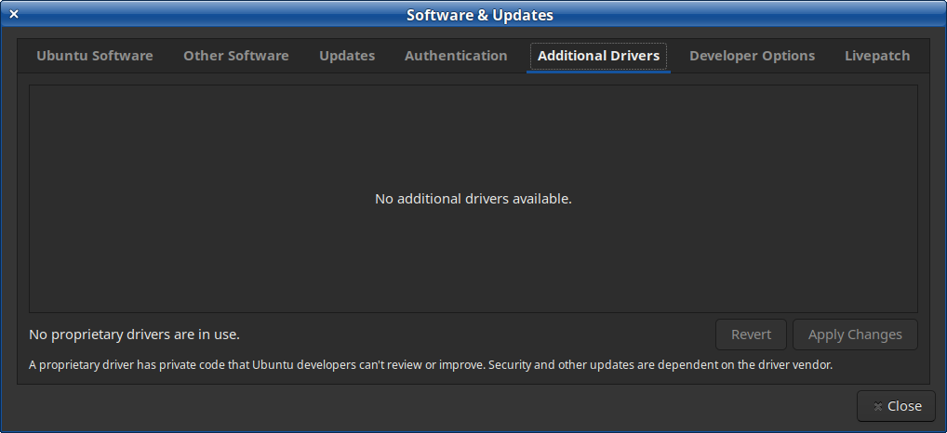The height and width of the screenshot is (433, 947).
Task: Click the blue underline below Additional Drivers
Action: tap(598, 72)
